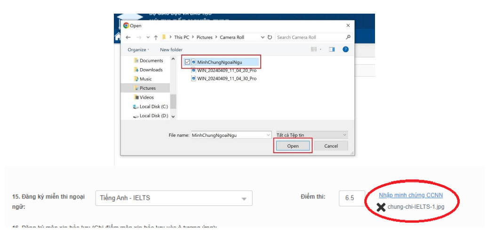Click the search magnifier icon
Viewport: 487px width, 236px height.
pyautogui.click(x=348, y=37)
